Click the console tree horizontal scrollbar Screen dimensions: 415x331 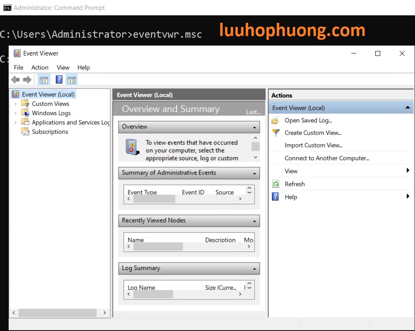[x=57, y=313]
